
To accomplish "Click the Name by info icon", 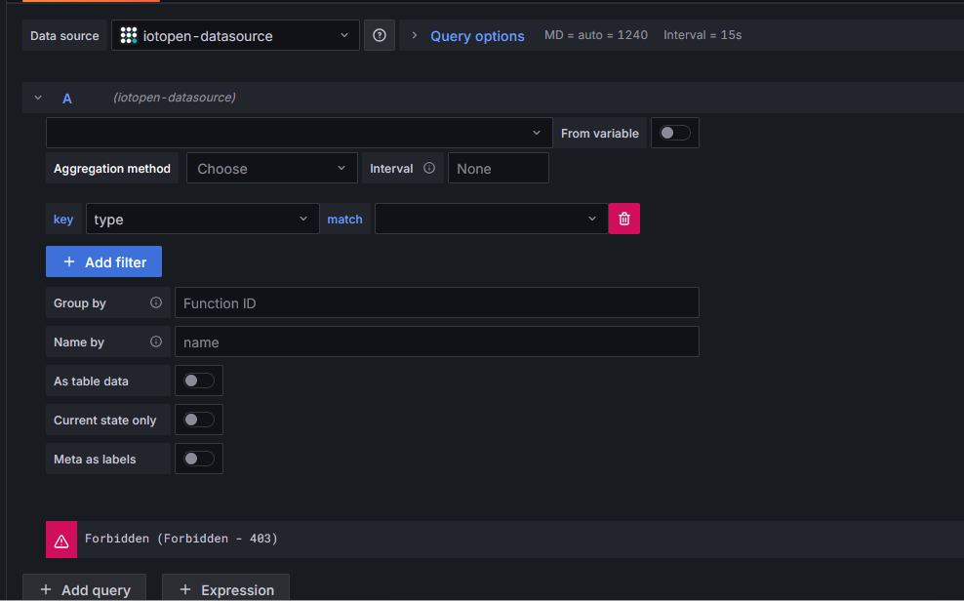I will click(x=156, y=342).
